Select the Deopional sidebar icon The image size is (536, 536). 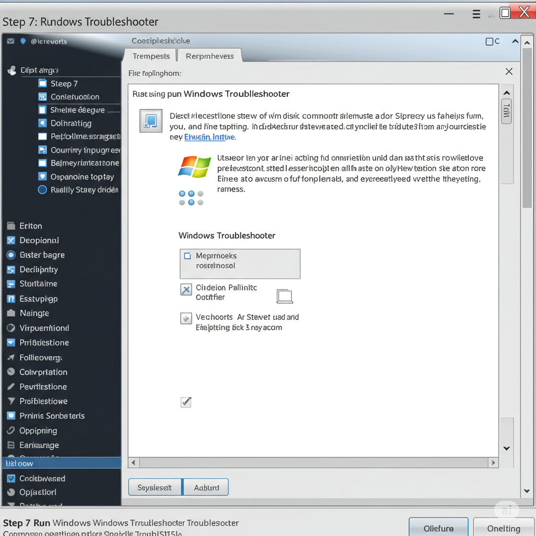11,240
